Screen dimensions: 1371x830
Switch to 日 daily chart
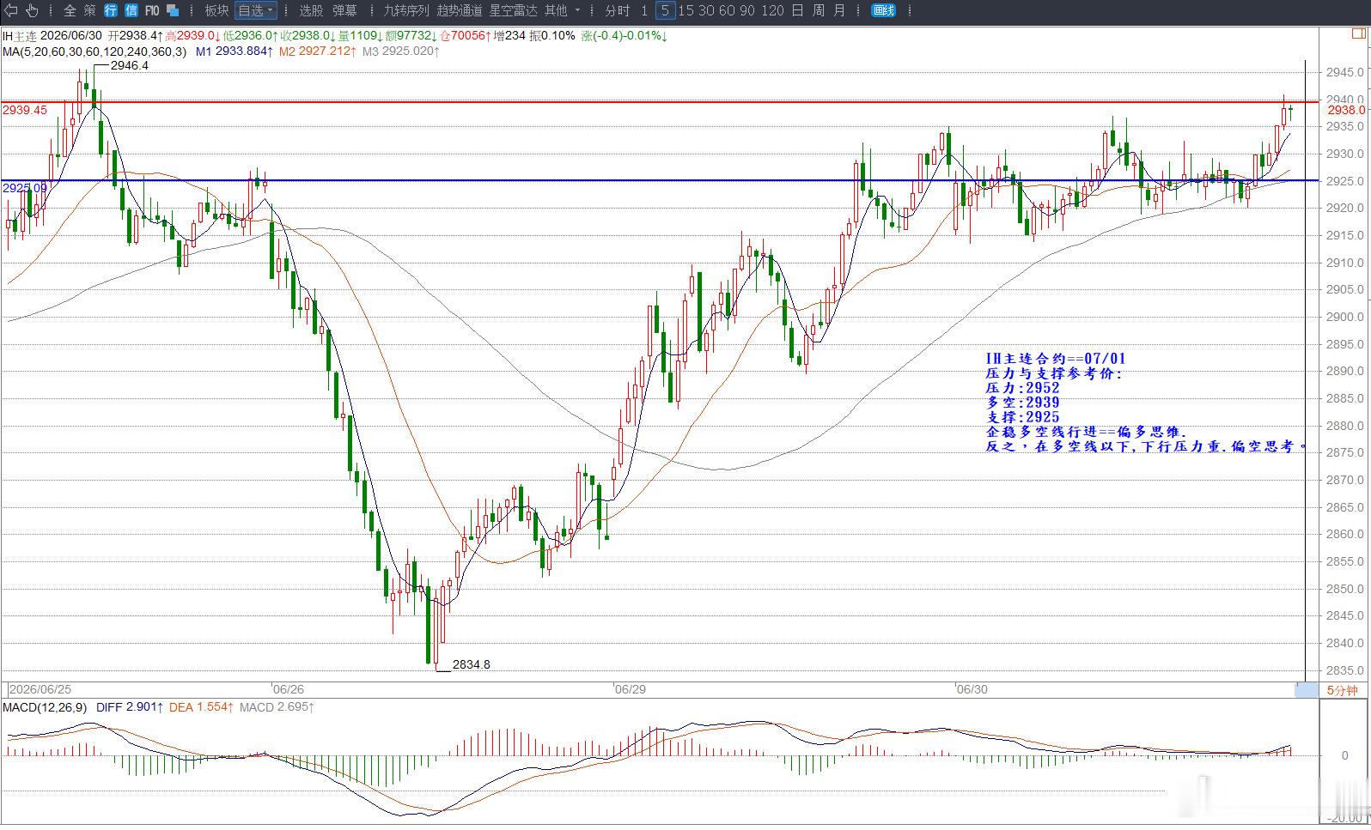797,10
